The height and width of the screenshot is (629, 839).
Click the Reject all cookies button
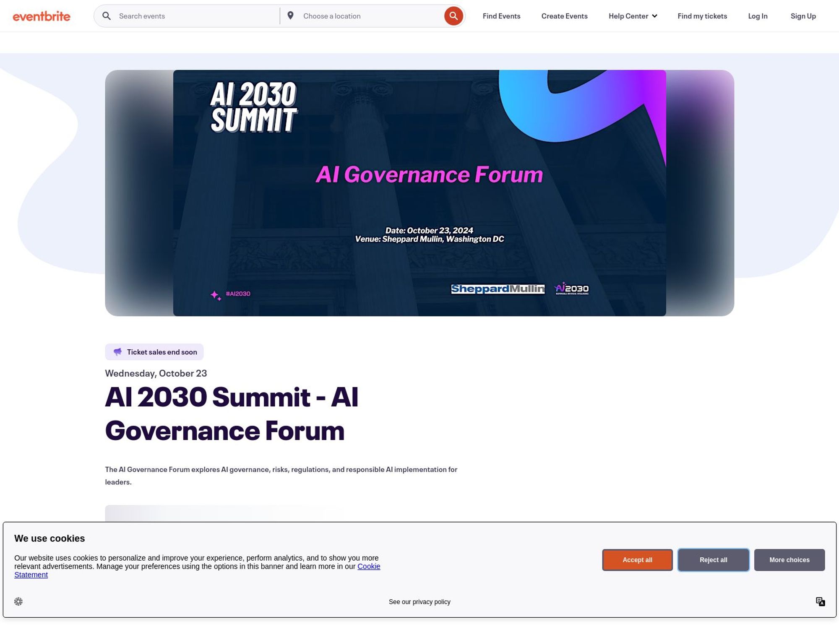click(x=713, y=560)
